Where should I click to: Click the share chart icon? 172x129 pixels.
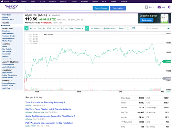pos(128,28)
